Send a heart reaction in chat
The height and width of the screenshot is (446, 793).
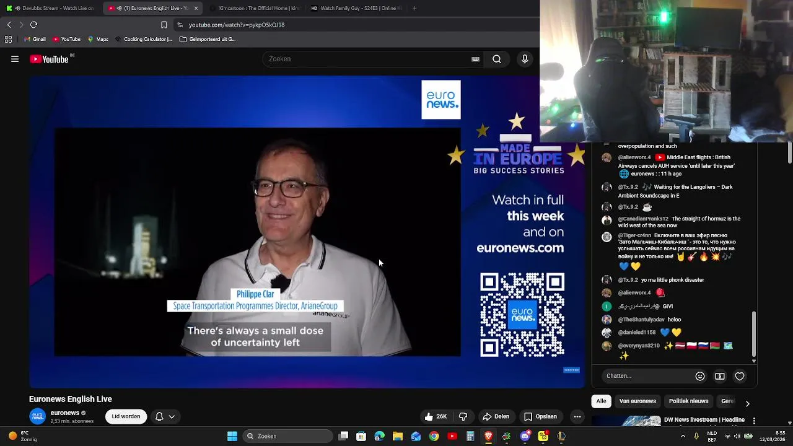(740, 376)
